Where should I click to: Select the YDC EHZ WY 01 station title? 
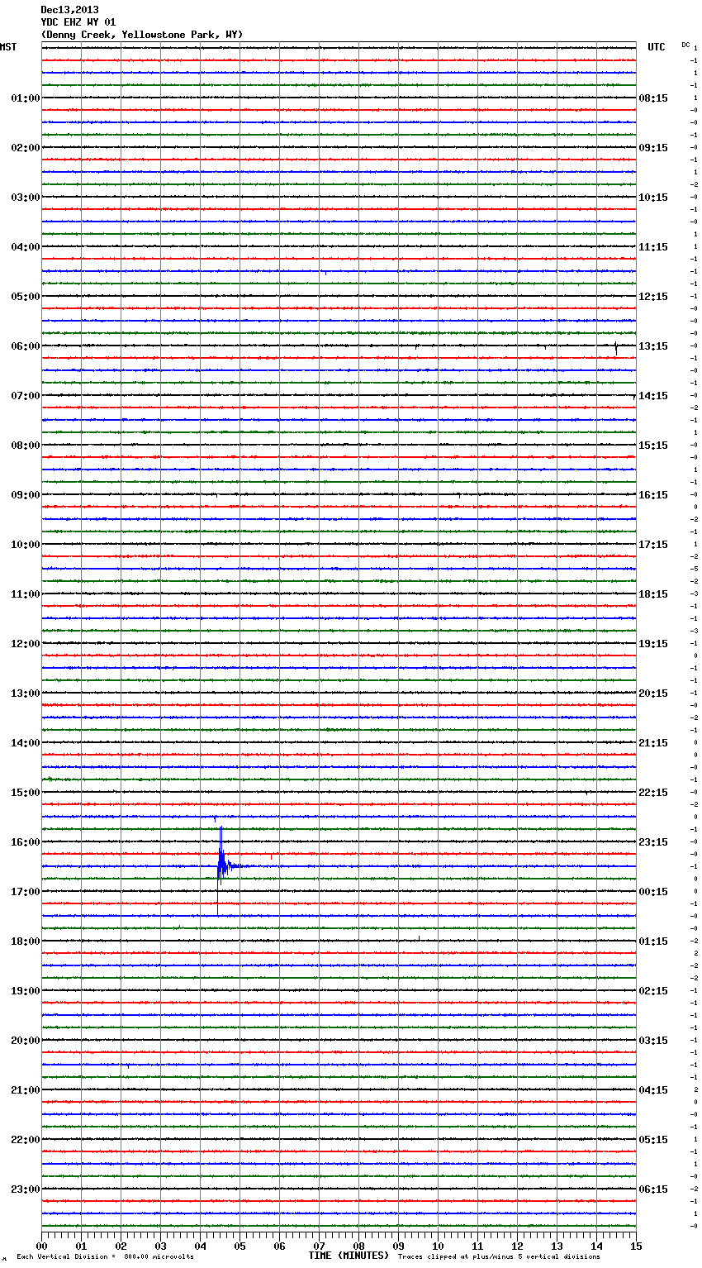click(78, 22)
